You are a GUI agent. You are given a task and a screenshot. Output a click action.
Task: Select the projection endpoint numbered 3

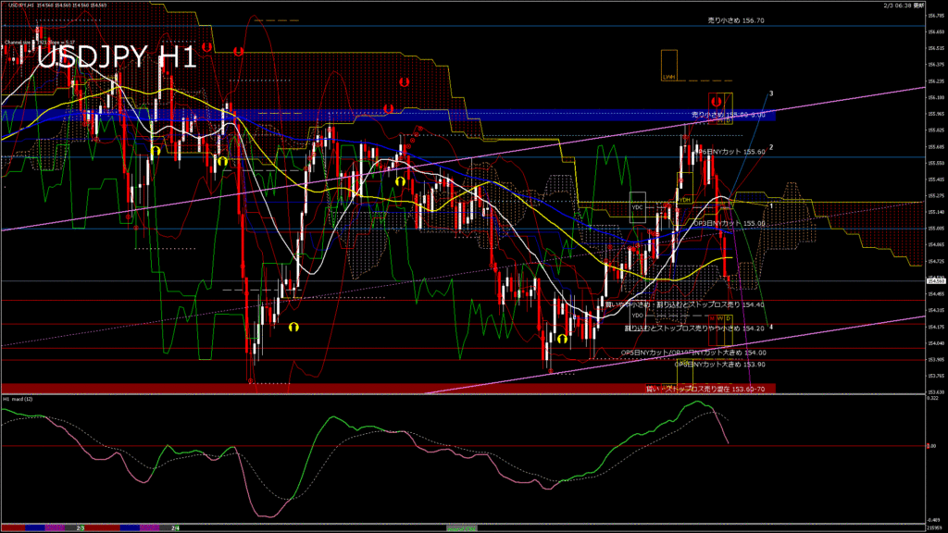pos(772,93)
